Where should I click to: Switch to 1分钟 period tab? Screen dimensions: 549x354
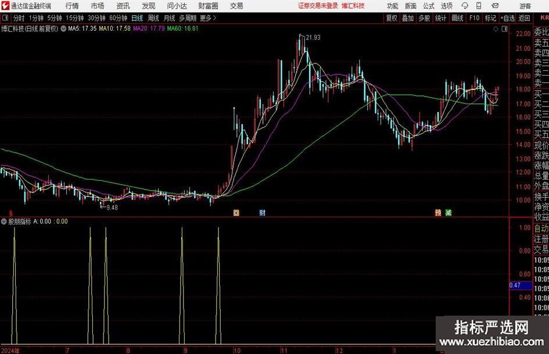35,18
